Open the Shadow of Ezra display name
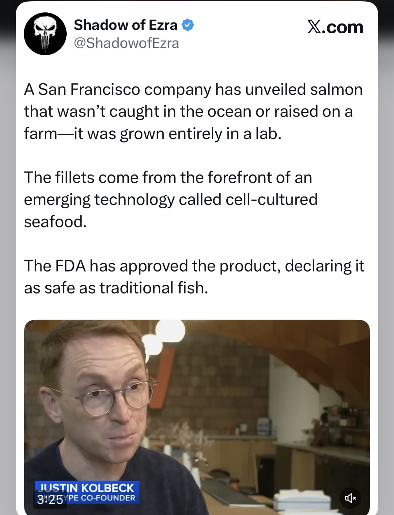This screenshot has height=515, width=394. (x=126, y=25)
